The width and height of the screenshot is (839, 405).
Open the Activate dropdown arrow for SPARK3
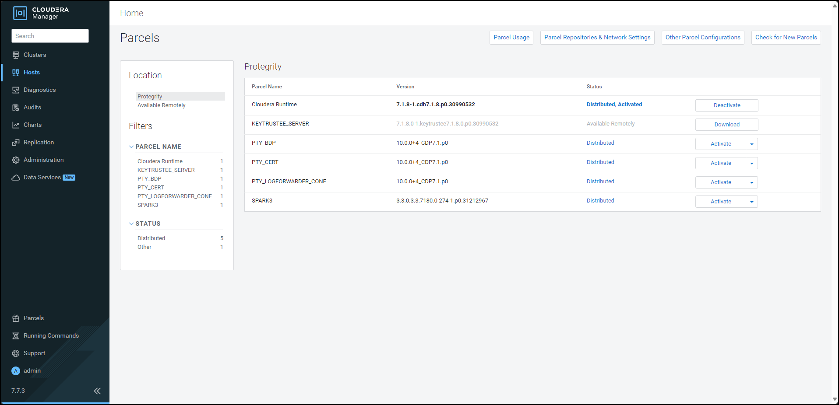[752, 202]
